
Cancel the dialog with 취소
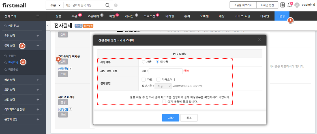[189, 118]
